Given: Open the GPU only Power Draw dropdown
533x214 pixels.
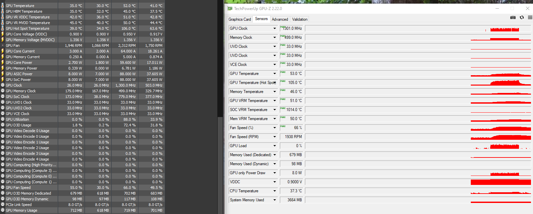Looking at the screenshot, I should click(275, 173).
